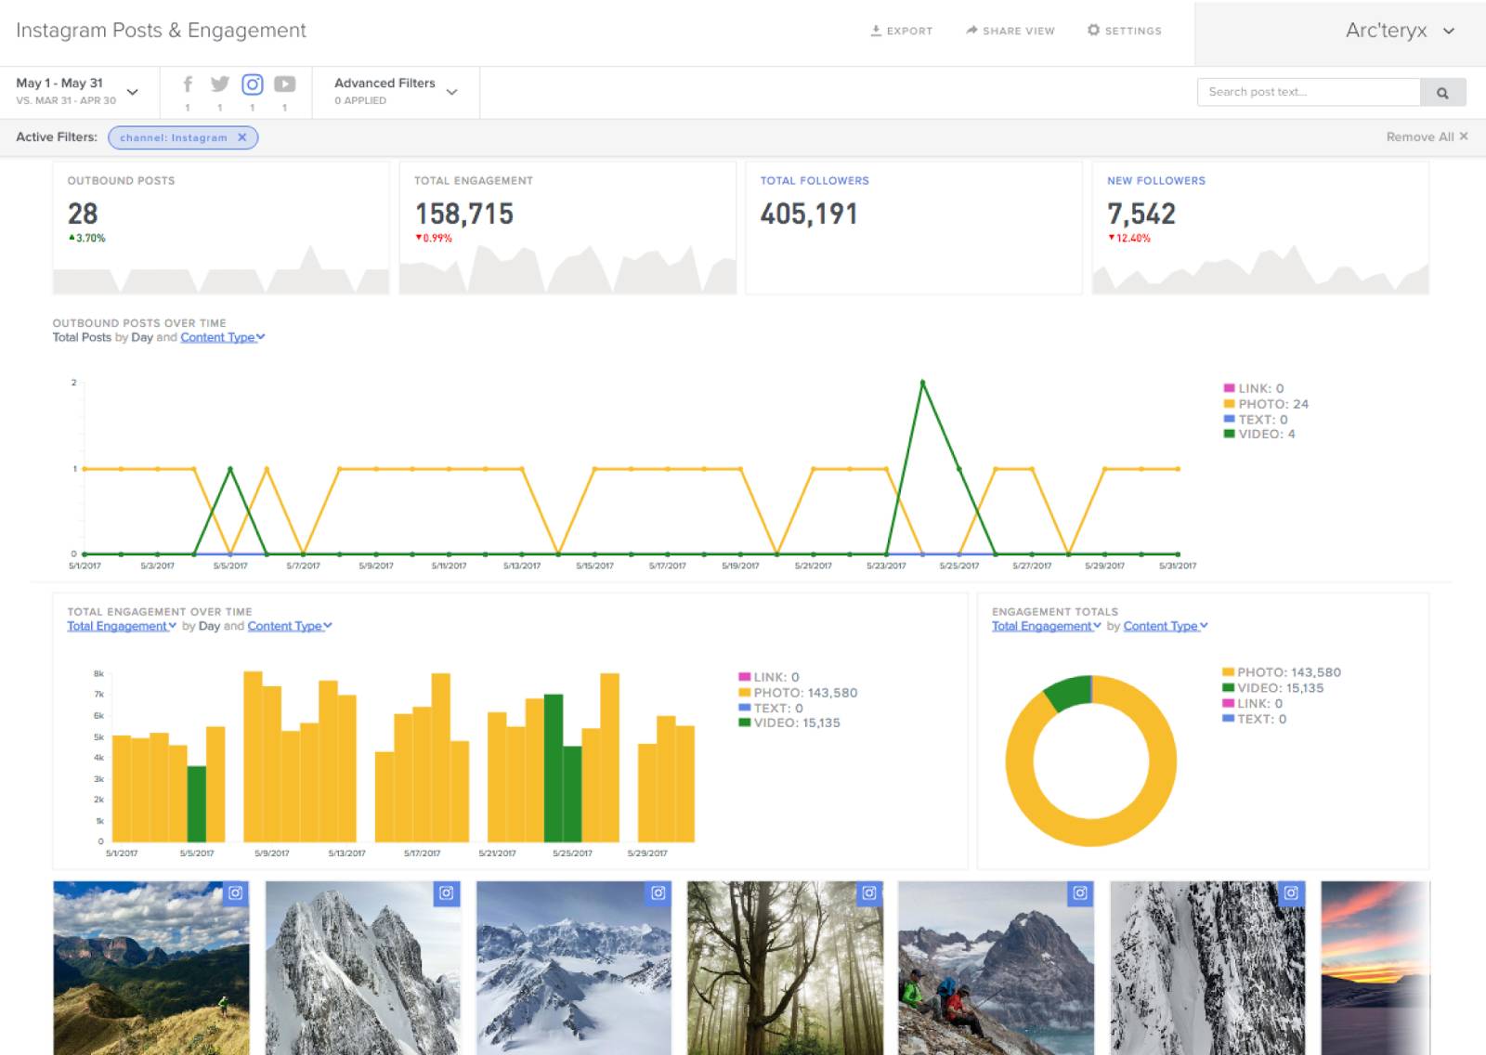
Task: Toggle the YouTube channel filter icon
Action: click(x=285, y=85)
